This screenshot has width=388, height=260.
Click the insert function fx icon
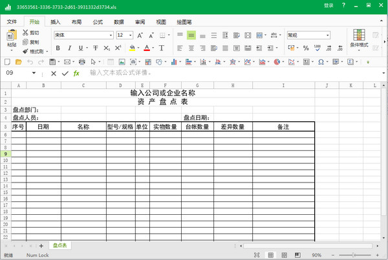tap(76, 73)
